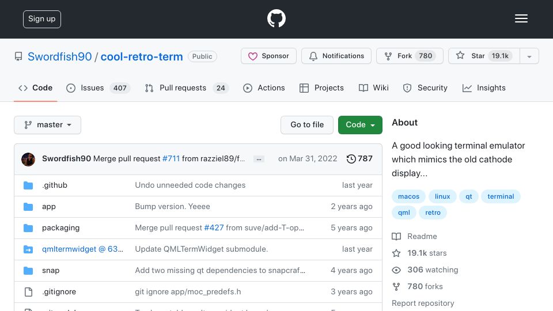553x311 pixels.
Task: Click the app folder icon
Action: coord(28,207)
